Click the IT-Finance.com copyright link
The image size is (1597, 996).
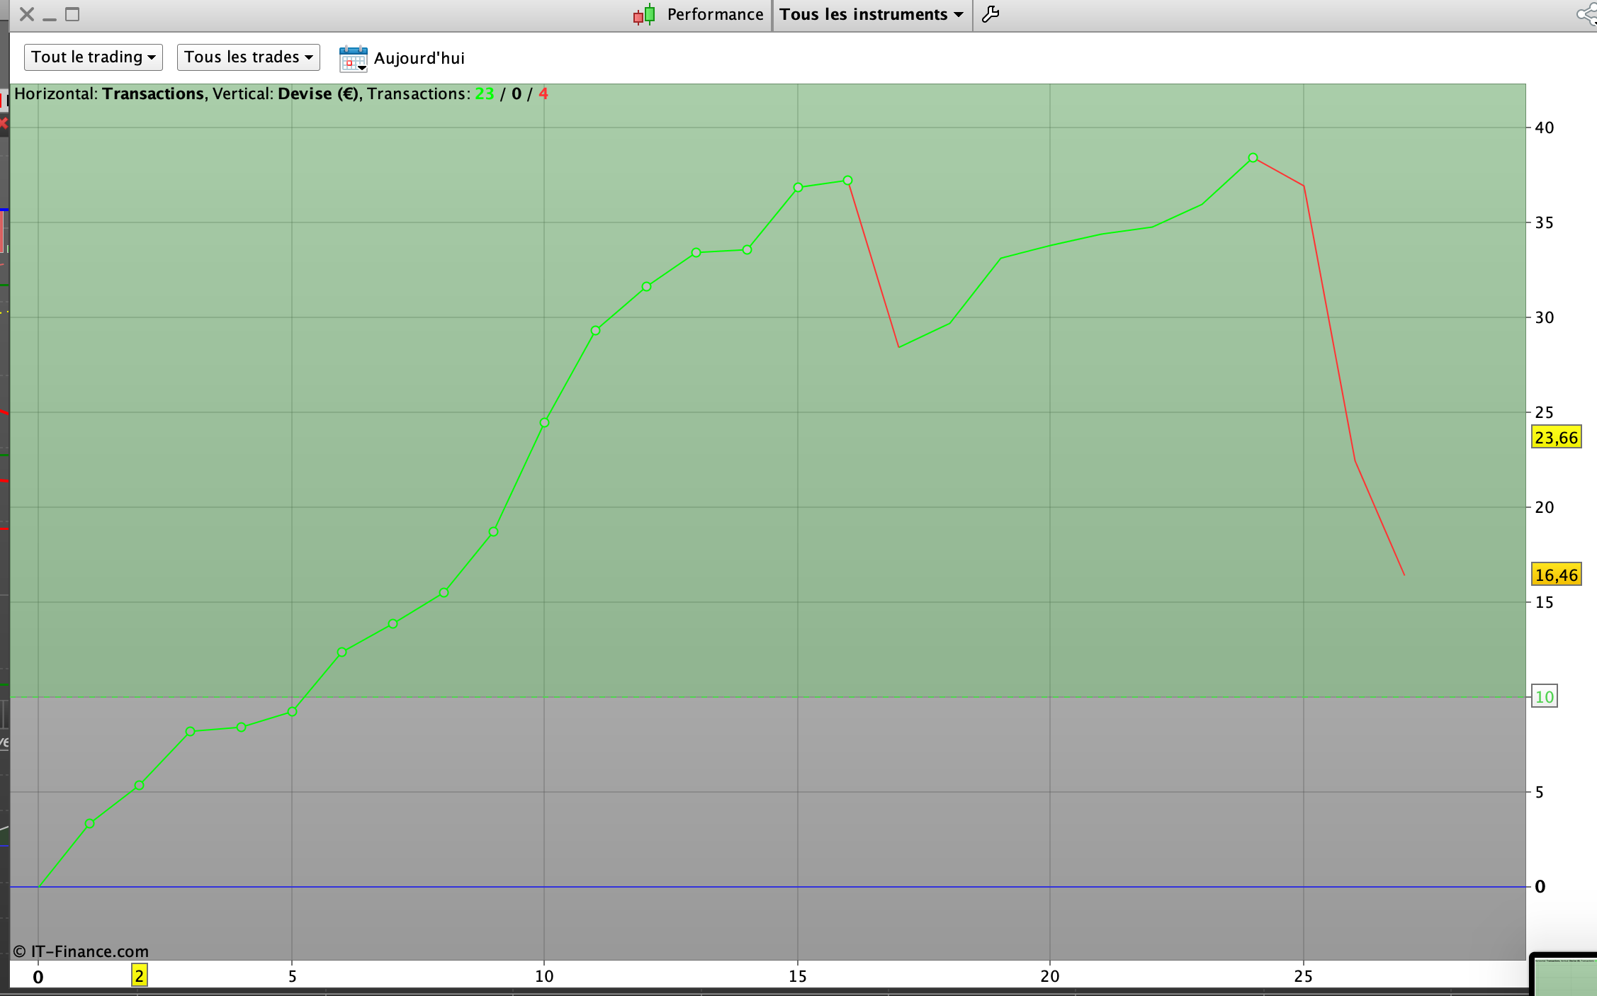tap(81, 951)
